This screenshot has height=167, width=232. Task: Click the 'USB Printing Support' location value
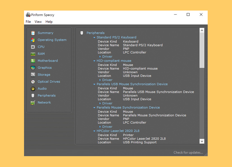(x=140, y=142)
